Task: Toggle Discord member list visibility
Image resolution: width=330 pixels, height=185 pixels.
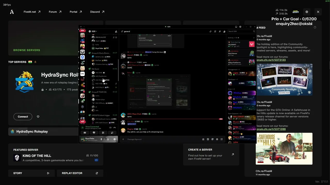Action: [224, 31]
